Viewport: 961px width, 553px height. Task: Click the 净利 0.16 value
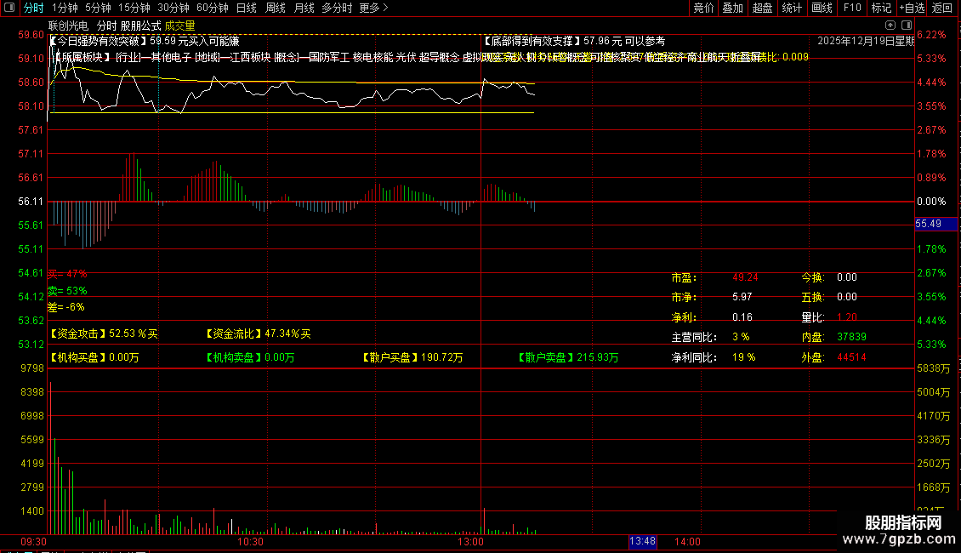[x=742, y=317]
